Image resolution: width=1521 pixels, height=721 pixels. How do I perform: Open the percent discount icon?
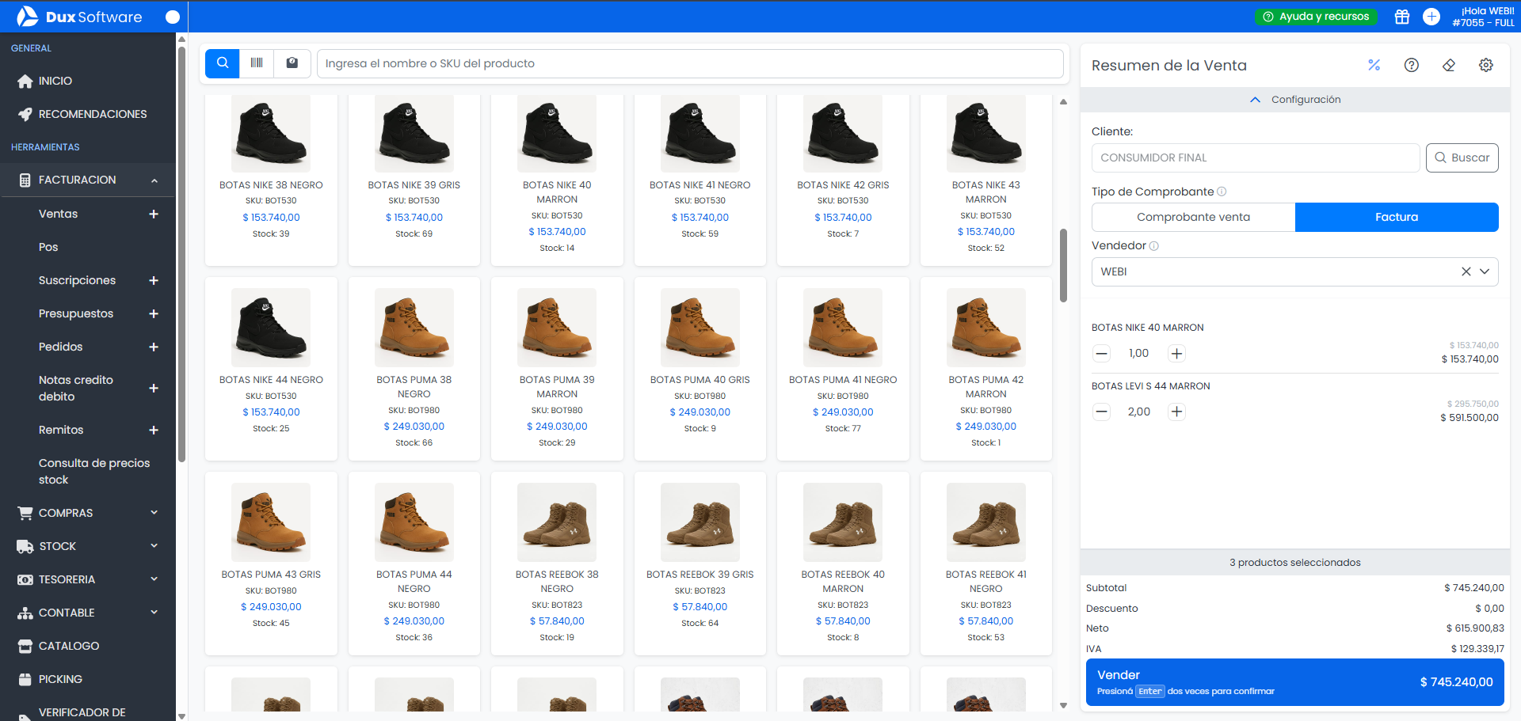point(1374,65)
